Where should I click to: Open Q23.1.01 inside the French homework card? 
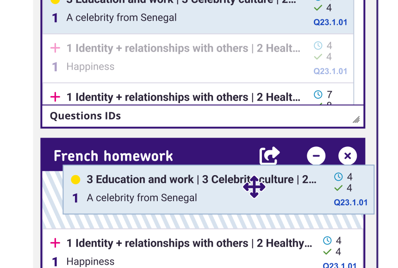pos(350,202)
